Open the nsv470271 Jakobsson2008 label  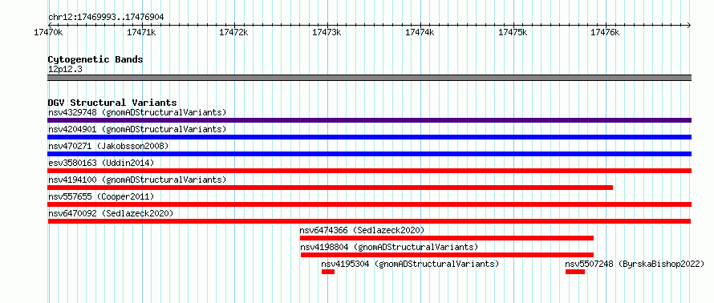[x=108, y=146]
